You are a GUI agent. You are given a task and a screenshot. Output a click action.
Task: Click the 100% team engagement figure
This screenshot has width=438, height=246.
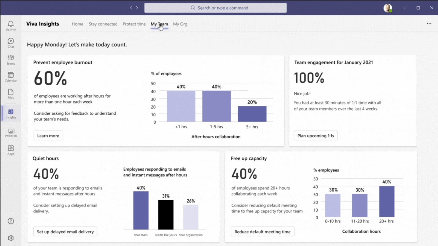pos(309,78)
